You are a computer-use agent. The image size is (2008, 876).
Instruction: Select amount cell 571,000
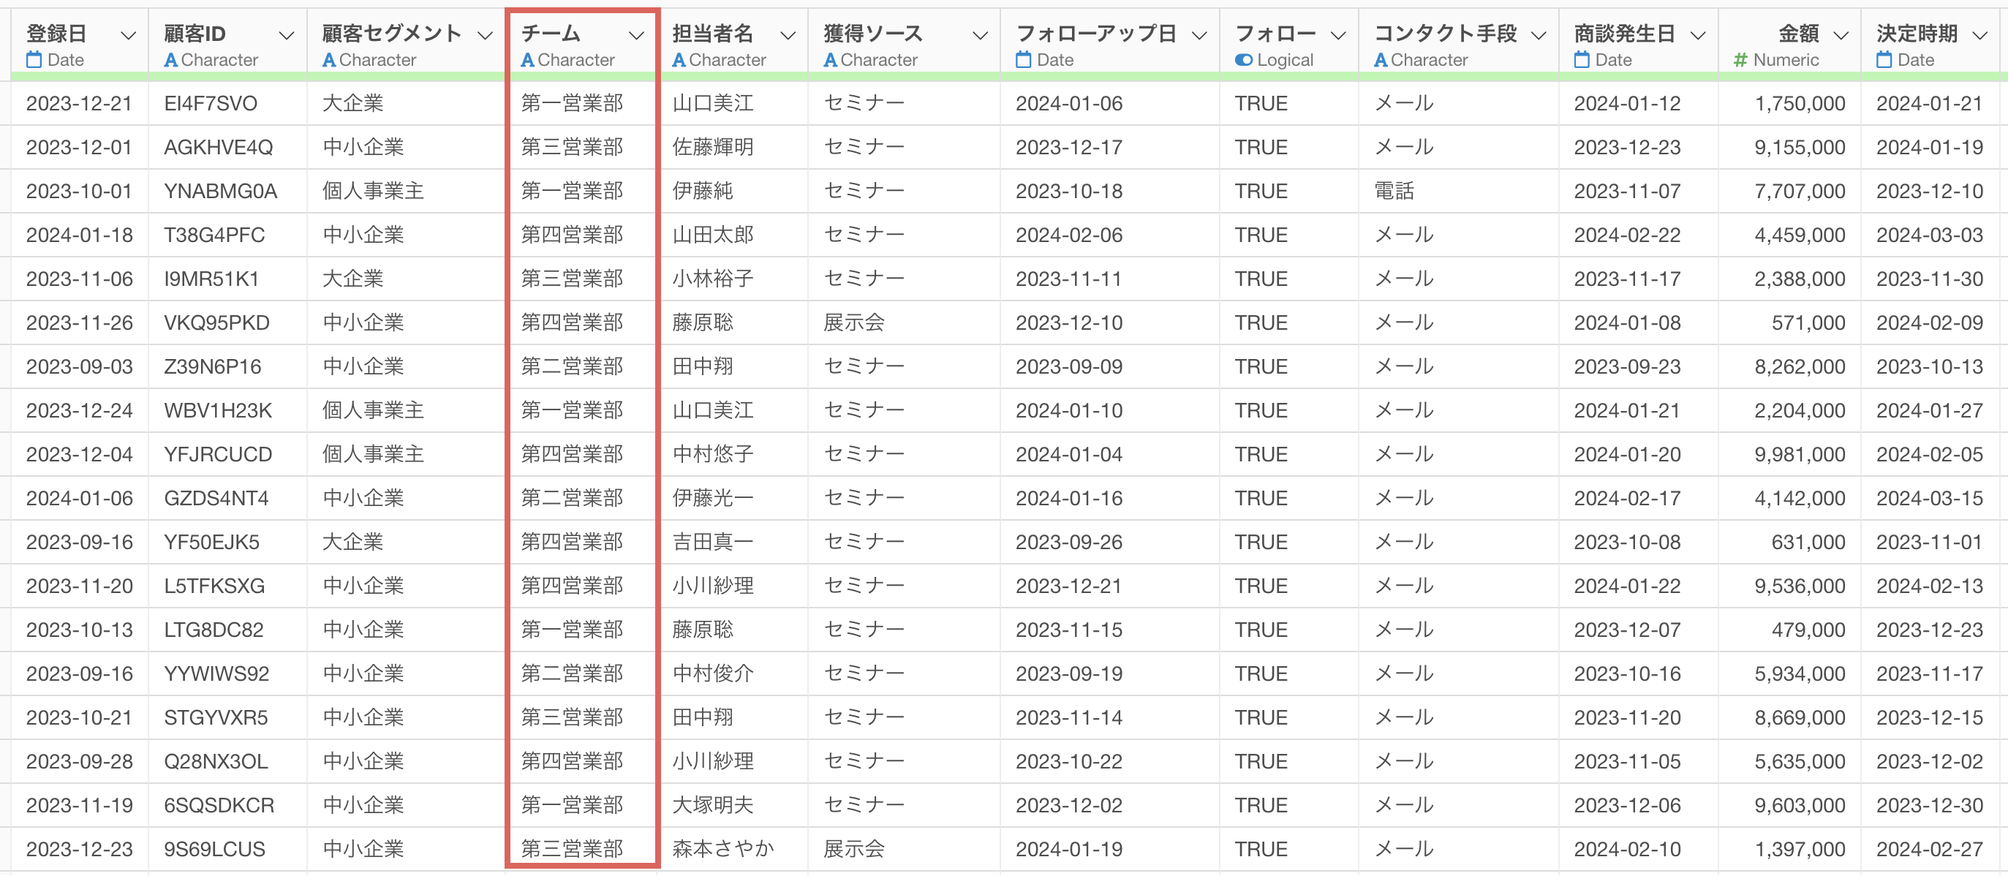(x=1808, y=322)
